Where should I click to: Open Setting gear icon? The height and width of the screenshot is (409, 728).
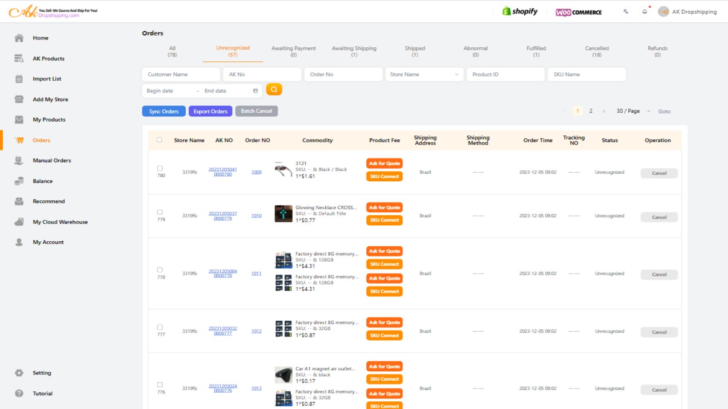point(19,373)
